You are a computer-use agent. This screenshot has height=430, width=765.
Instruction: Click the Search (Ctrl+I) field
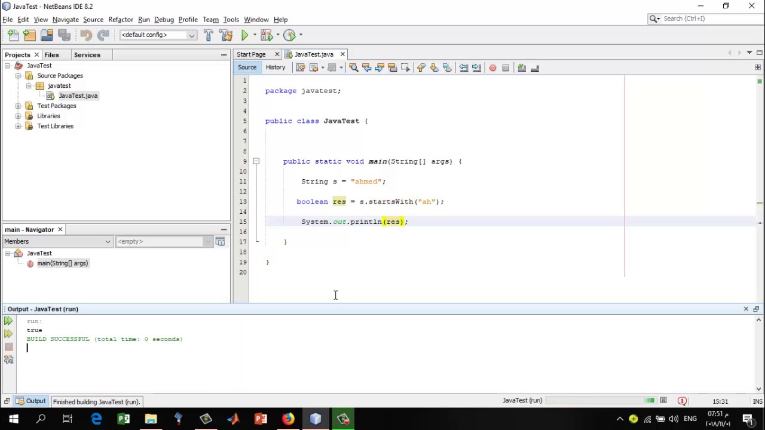point(705,19)
